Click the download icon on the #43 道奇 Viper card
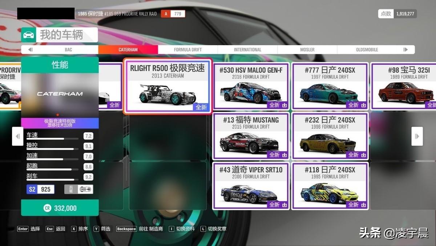The height and width of the screenshot is (246, 436). (x=284, y=205)
